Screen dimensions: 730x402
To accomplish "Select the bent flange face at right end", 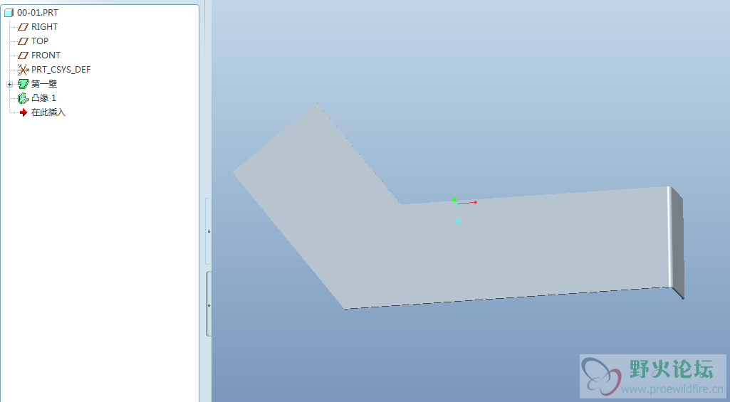I will [677, 243].
